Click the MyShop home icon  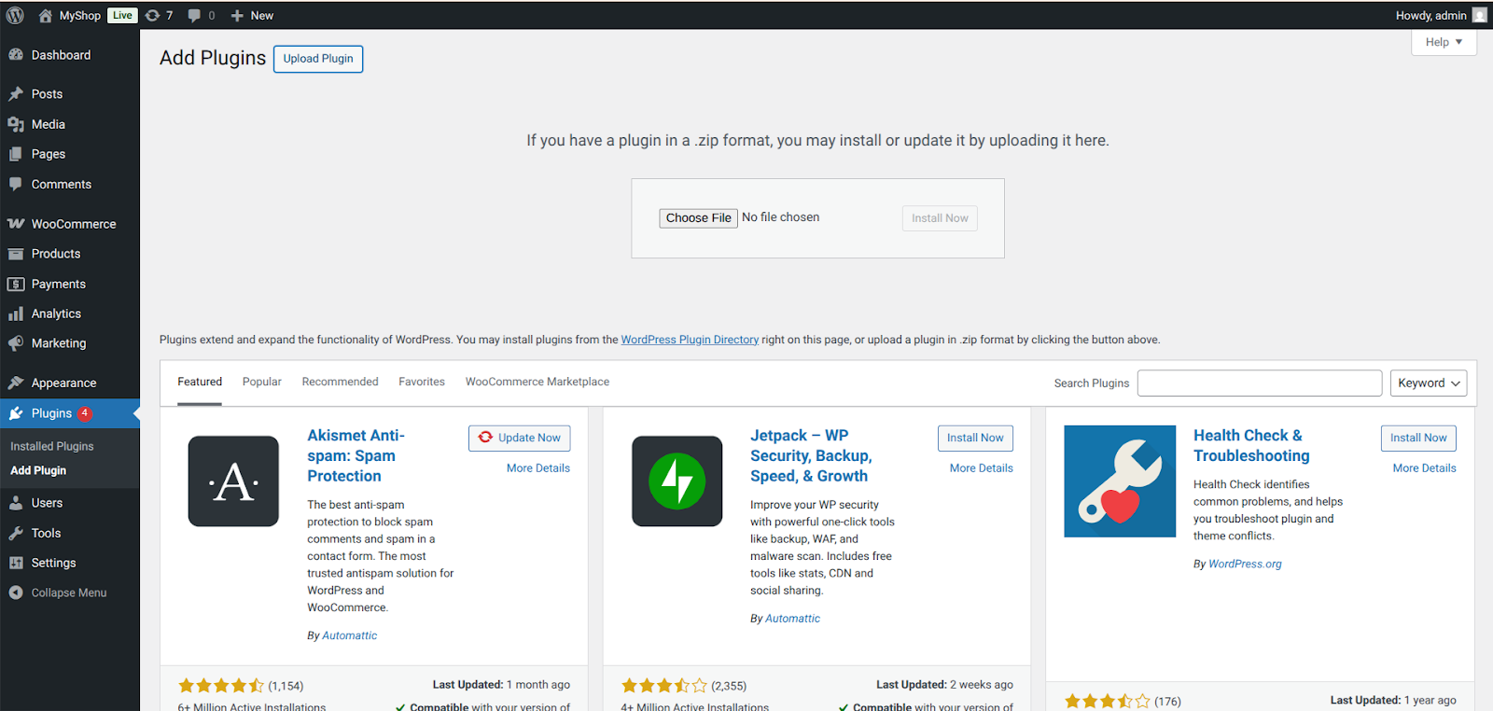[45, 15]
